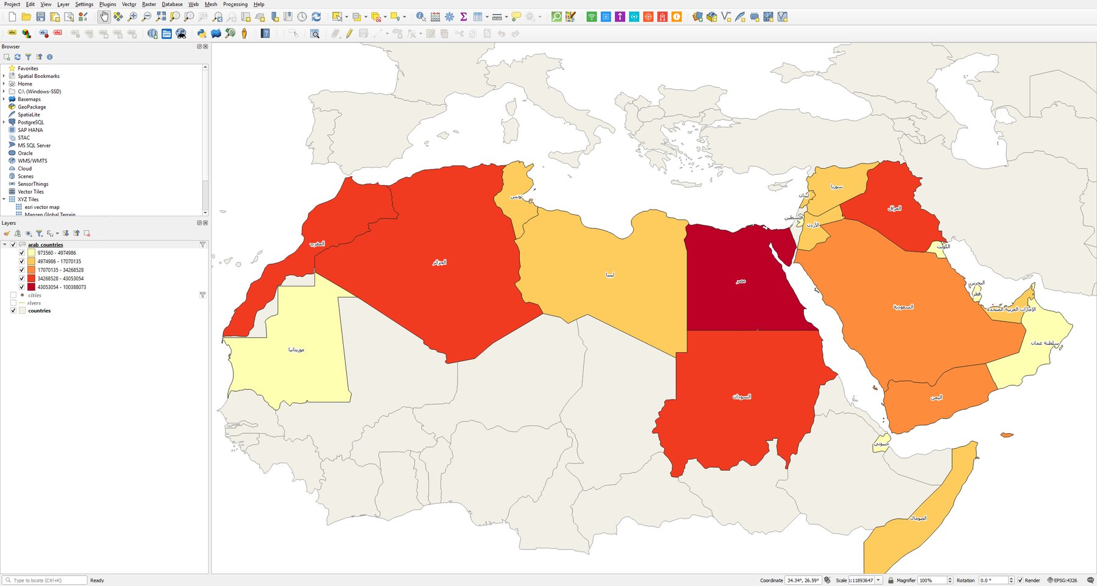Click the Refresh map canvas icon
The width and height of the screenshot is (1097, 586).
(x=316, y=17)
